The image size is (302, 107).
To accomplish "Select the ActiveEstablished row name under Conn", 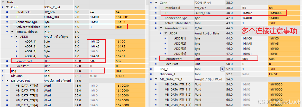I will pyautogui.click(x=28, y=27).
